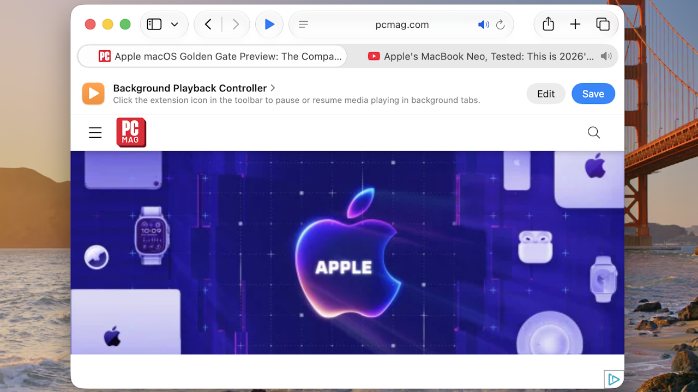Open a new tab
Image resolution: width=698 pixels, height=392 pixels.
pos(575,24)
